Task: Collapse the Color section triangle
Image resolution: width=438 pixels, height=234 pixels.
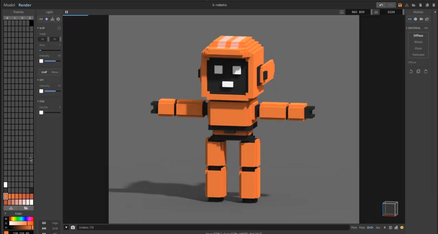Action: (5, 213)
